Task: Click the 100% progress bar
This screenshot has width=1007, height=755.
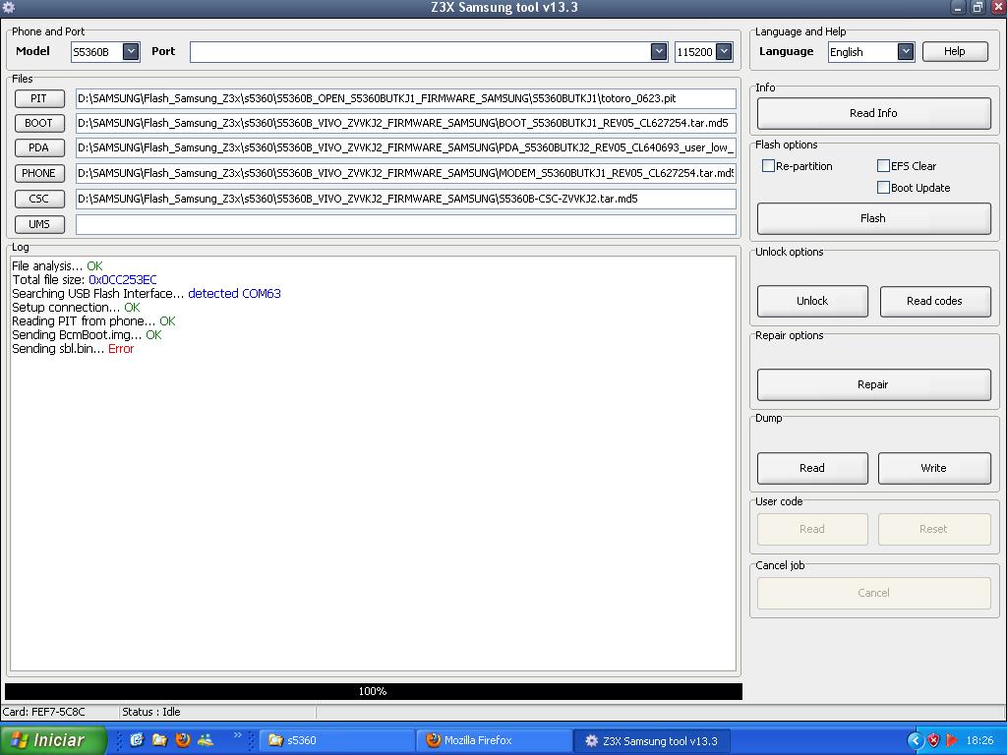Action: [x=373, y=691]
